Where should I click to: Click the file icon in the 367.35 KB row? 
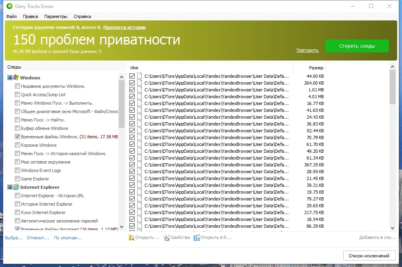[139, 165]
